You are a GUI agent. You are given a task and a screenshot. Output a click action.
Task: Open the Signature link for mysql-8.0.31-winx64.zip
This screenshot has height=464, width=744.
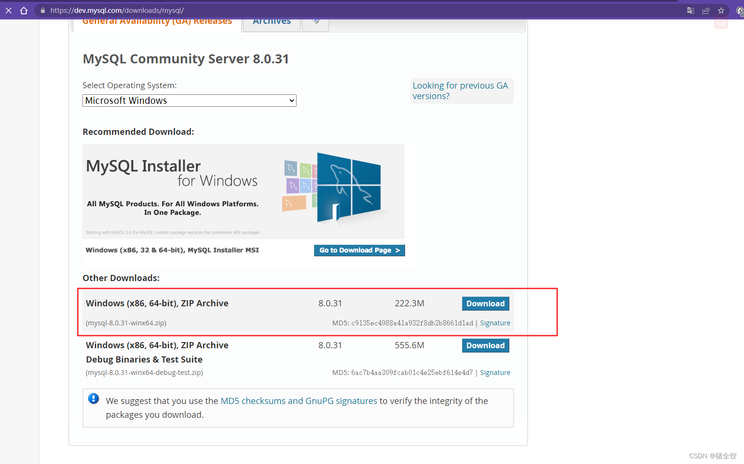(x=495, y=323)
